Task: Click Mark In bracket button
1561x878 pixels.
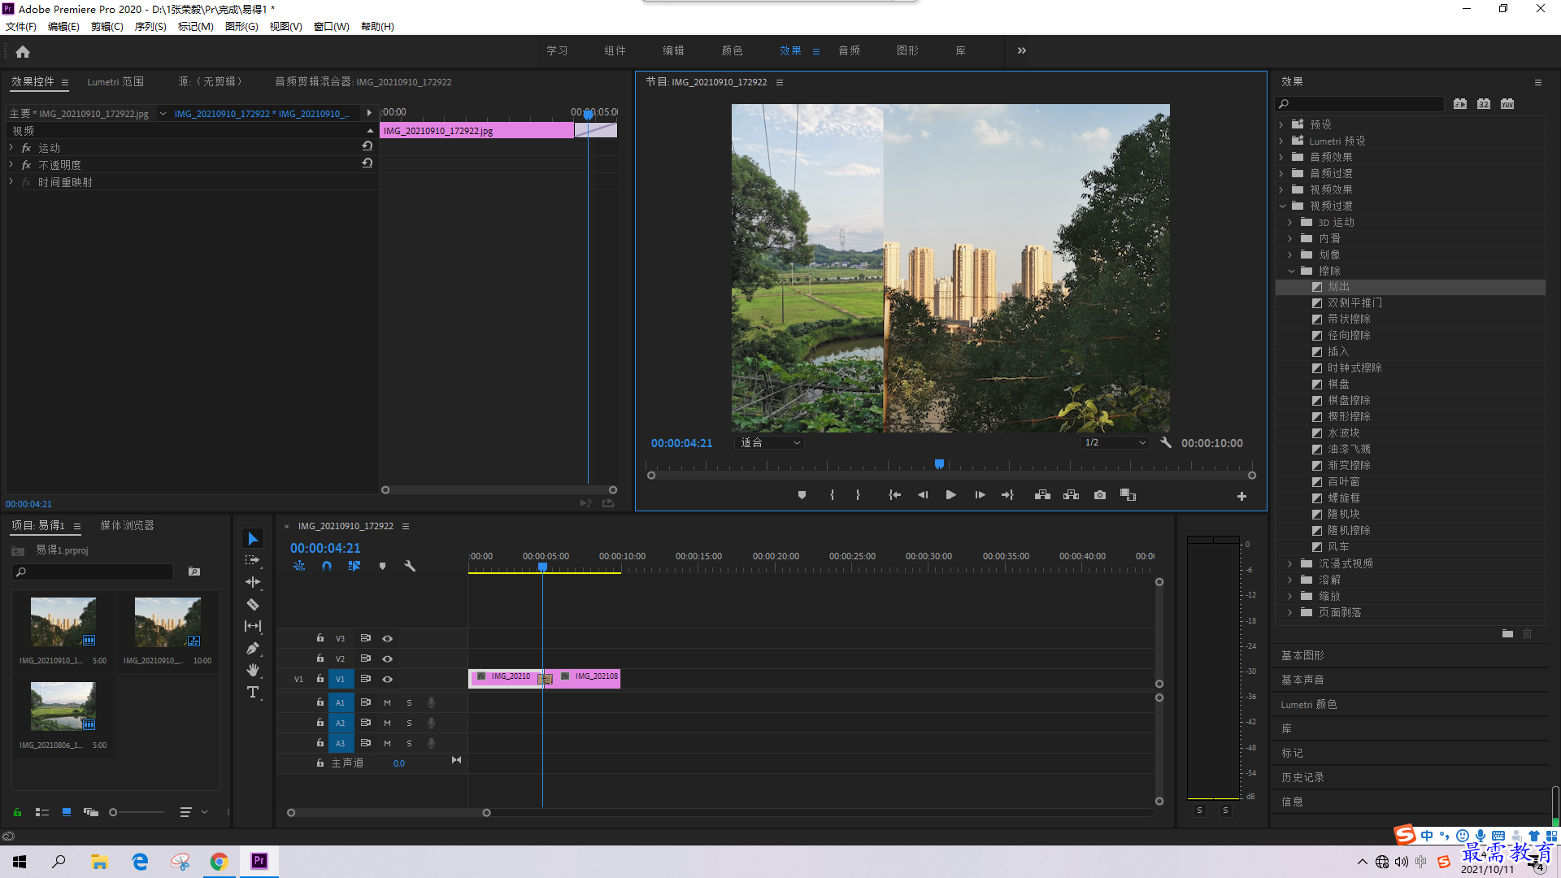Action: [832, 495]
